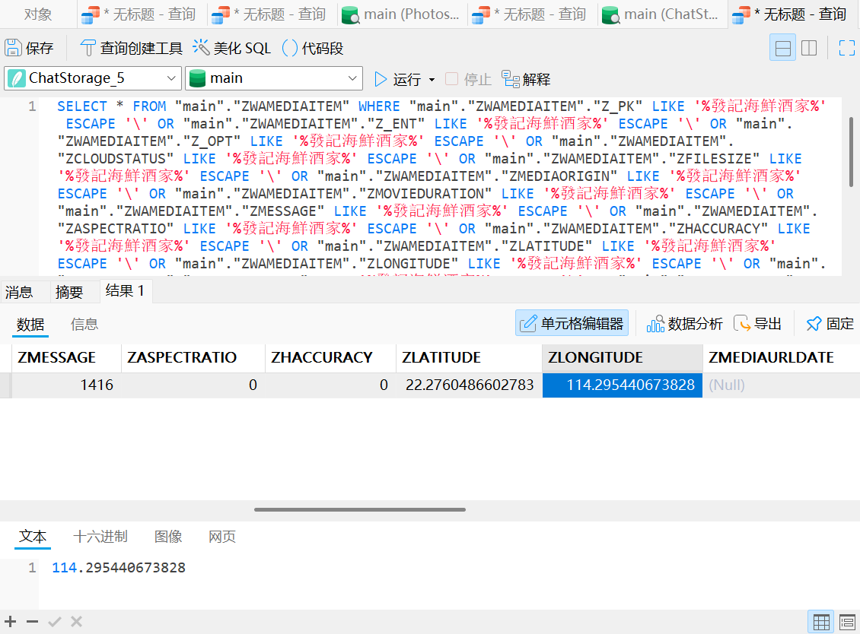The width and height of the screenshot is (860, 634).
Task: Click the results horizontal scrollbar
Action: [x=360, y=509]
